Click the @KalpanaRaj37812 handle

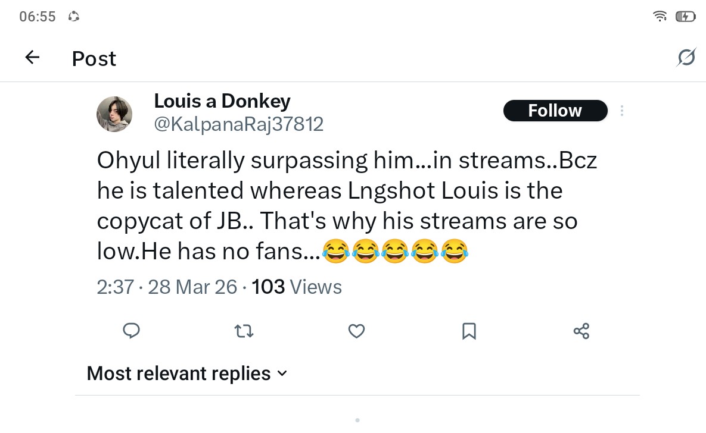[x=238, y=124]
